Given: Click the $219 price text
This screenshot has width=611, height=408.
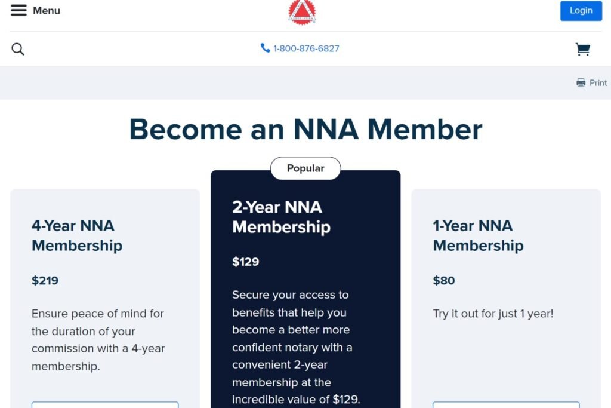Looking at the screenshot, I should click(45, 280).
